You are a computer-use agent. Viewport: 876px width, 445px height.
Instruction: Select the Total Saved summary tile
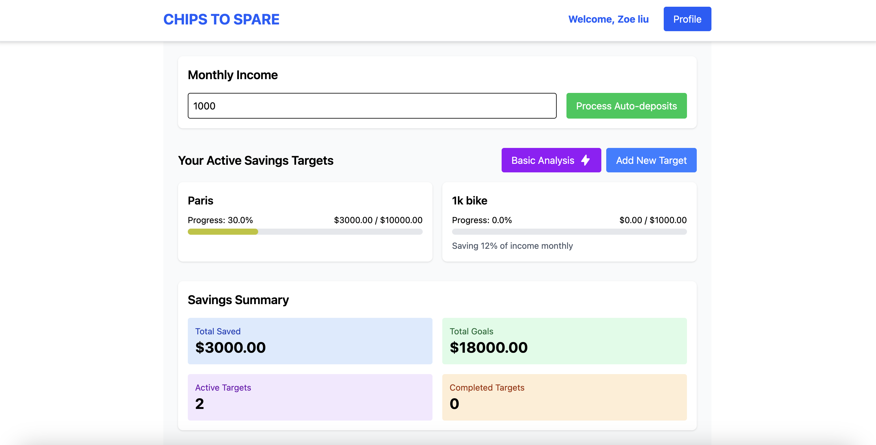(x=310, y=341)
